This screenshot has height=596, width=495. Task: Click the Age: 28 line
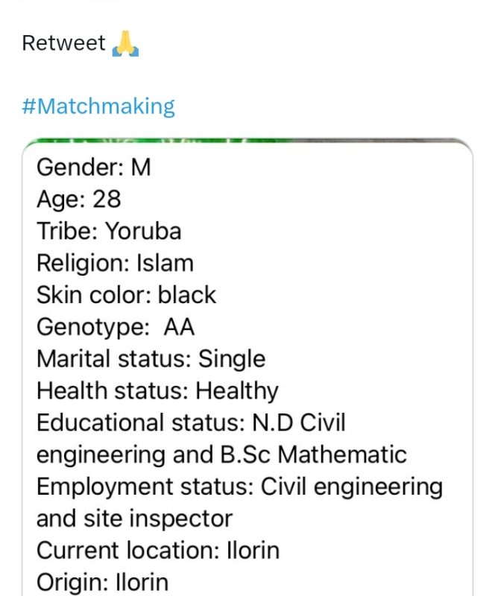click(79, 199)
